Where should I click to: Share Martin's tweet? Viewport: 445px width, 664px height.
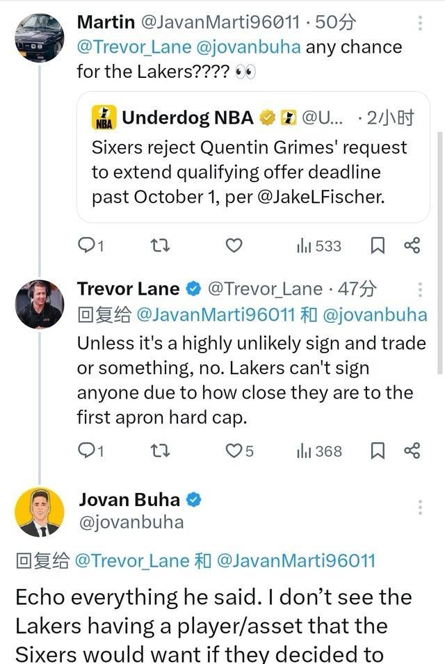point(412,245)
